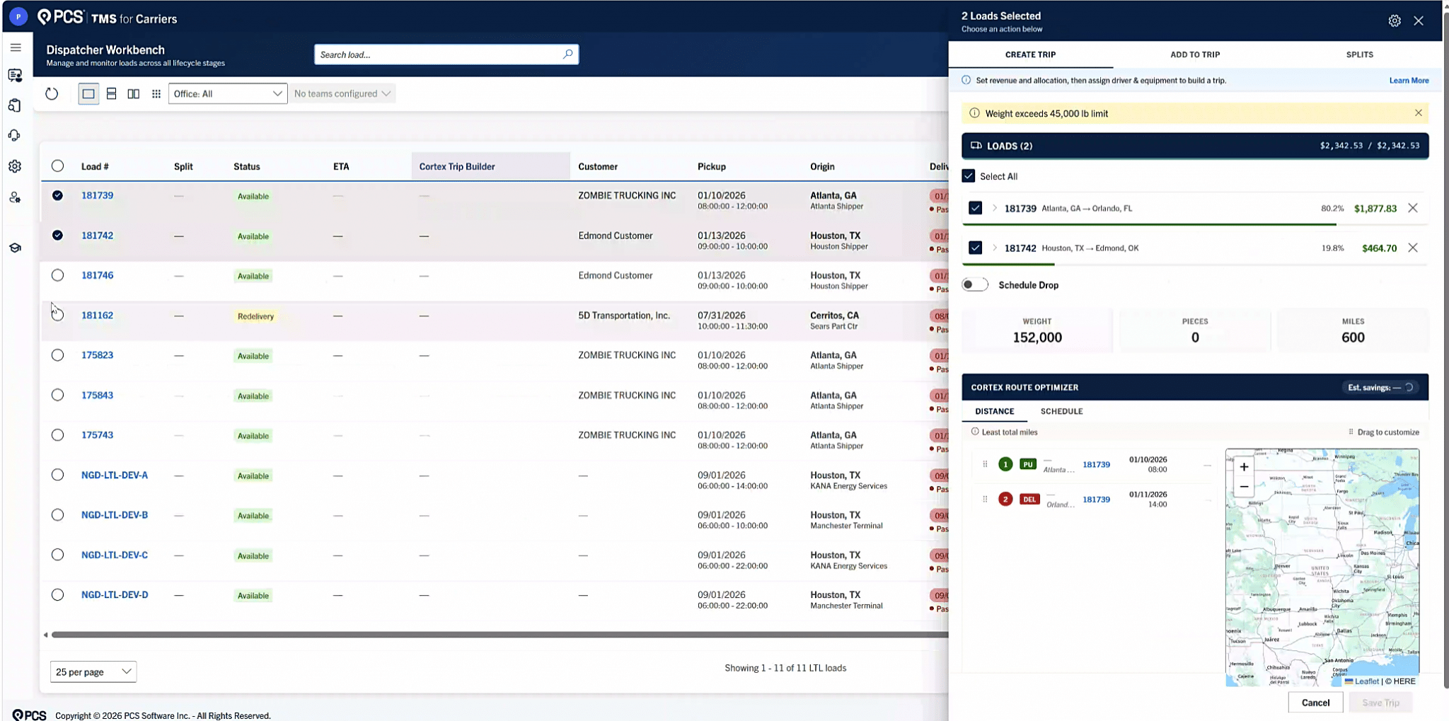Open the 25 per page dropdown
Image resolution: width=1449 pixels, height=721 pixels.
pos(93,671)
